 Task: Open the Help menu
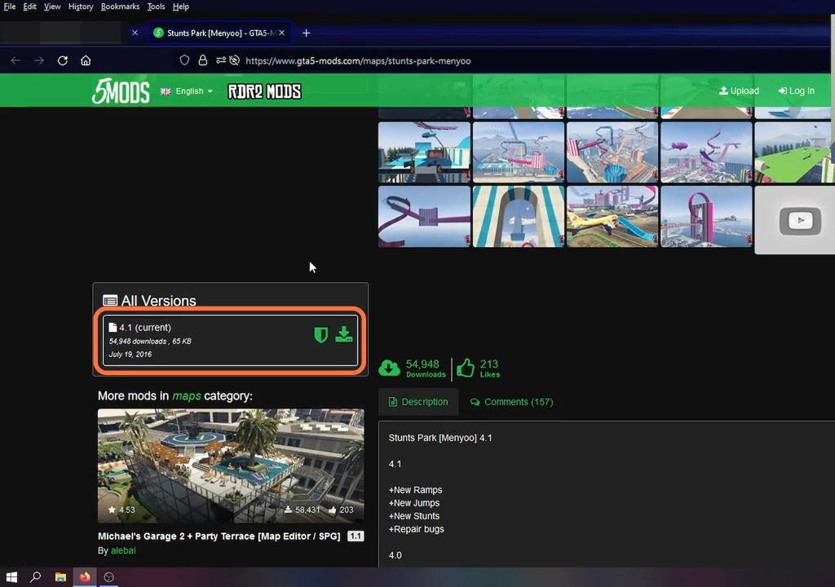coord(180,7)
